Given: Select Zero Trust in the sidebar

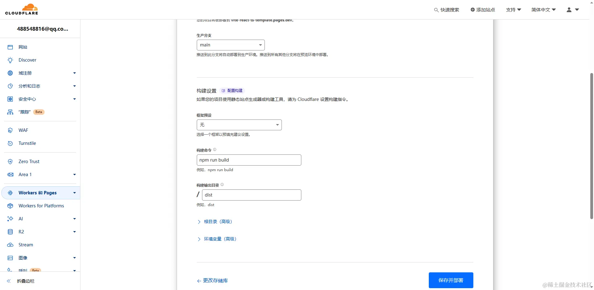Looking at the screenshot, I should [x=29, y=162].
